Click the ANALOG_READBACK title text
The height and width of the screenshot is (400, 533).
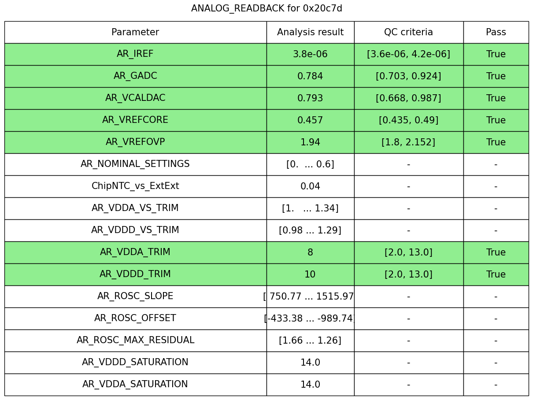pyautogui.click(x=266, y=8)
